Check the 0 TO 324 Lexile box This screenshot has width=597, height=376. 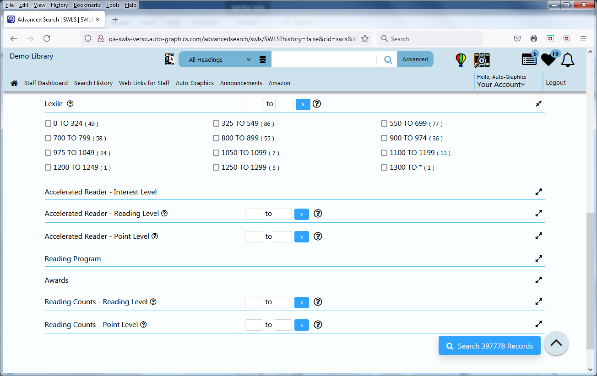[48, 124]
